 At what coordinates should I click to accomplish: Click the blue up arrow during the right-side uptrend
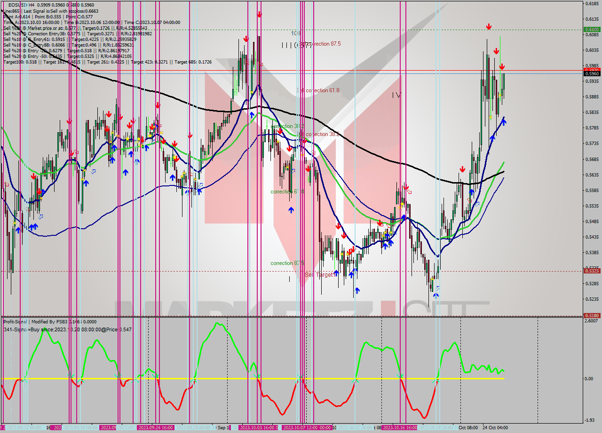(503, 121)
